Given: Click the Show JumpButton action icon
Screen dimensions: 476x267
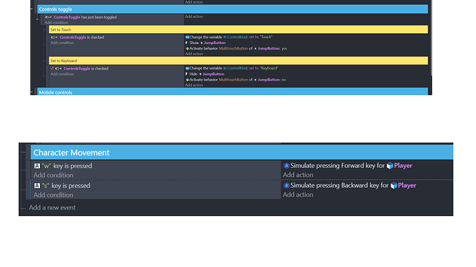Looking at the screenshot, I should pyautogui.click(x=187, y=43).
